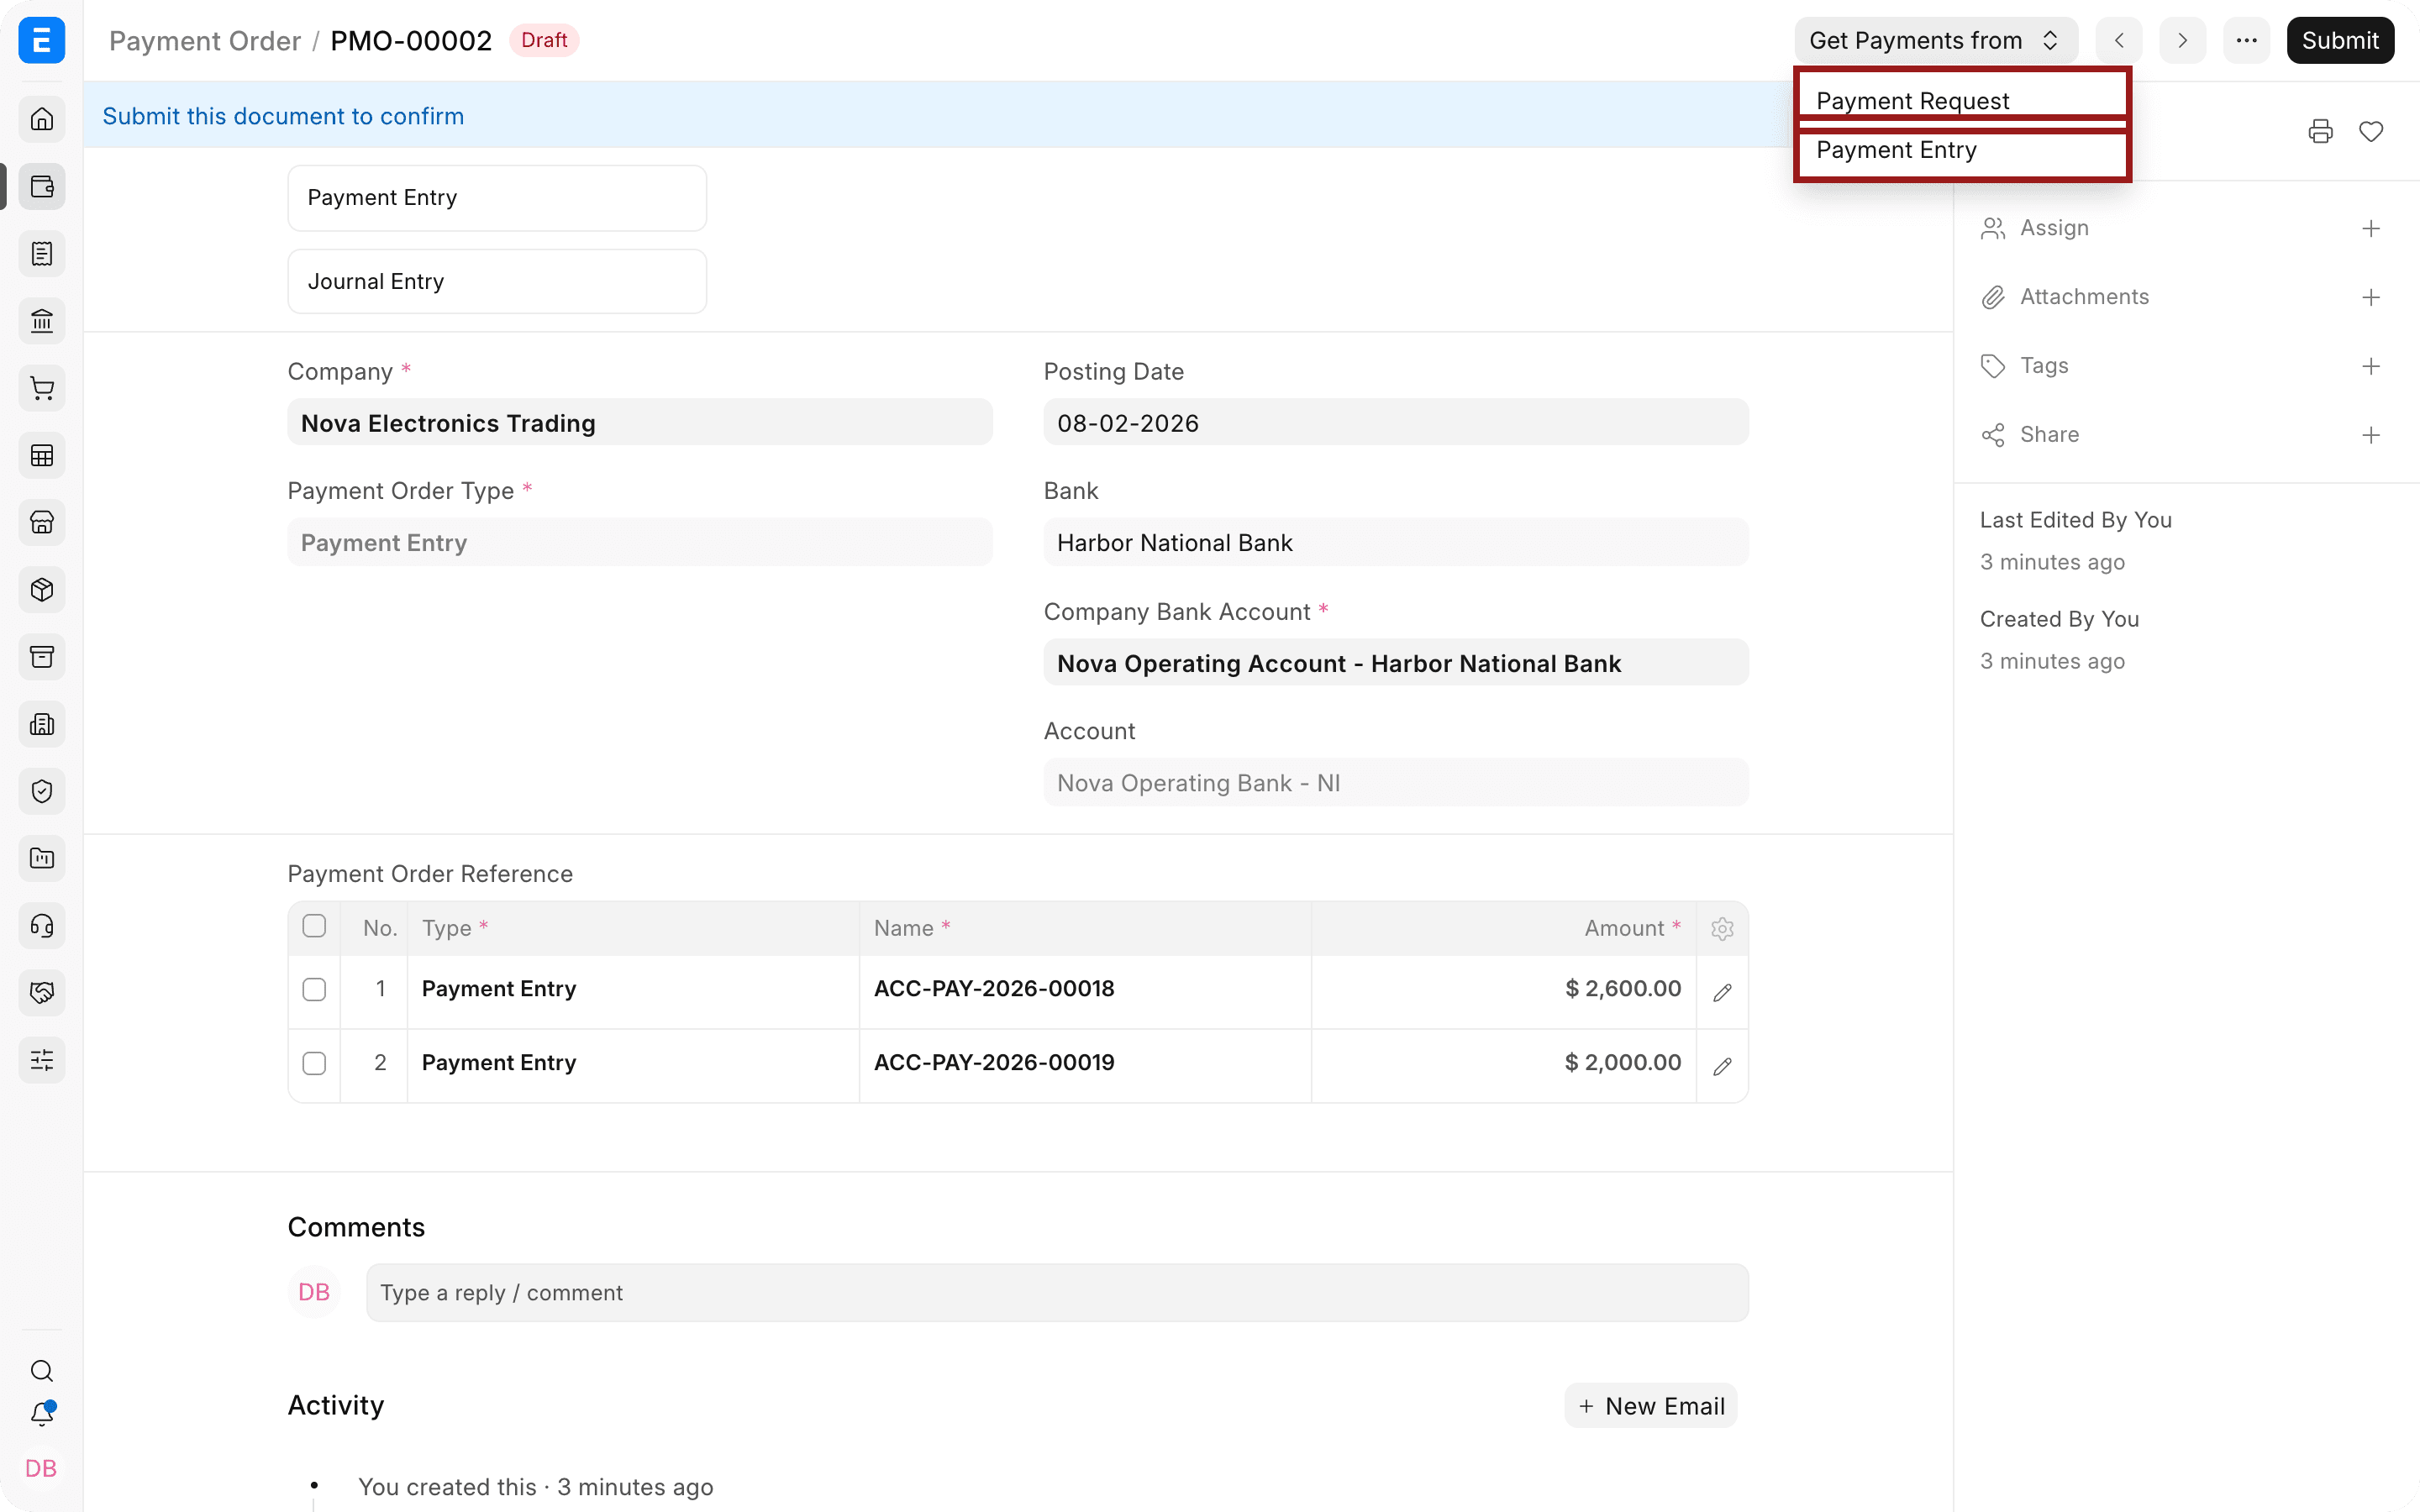Go to next document with right chevron
The image size is (2420, 1512).
2182,40
